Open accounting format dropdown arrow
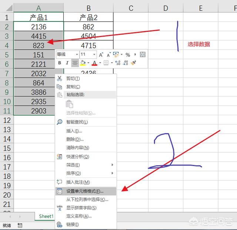This screenshot has width=237, height=230. (121, 54)
